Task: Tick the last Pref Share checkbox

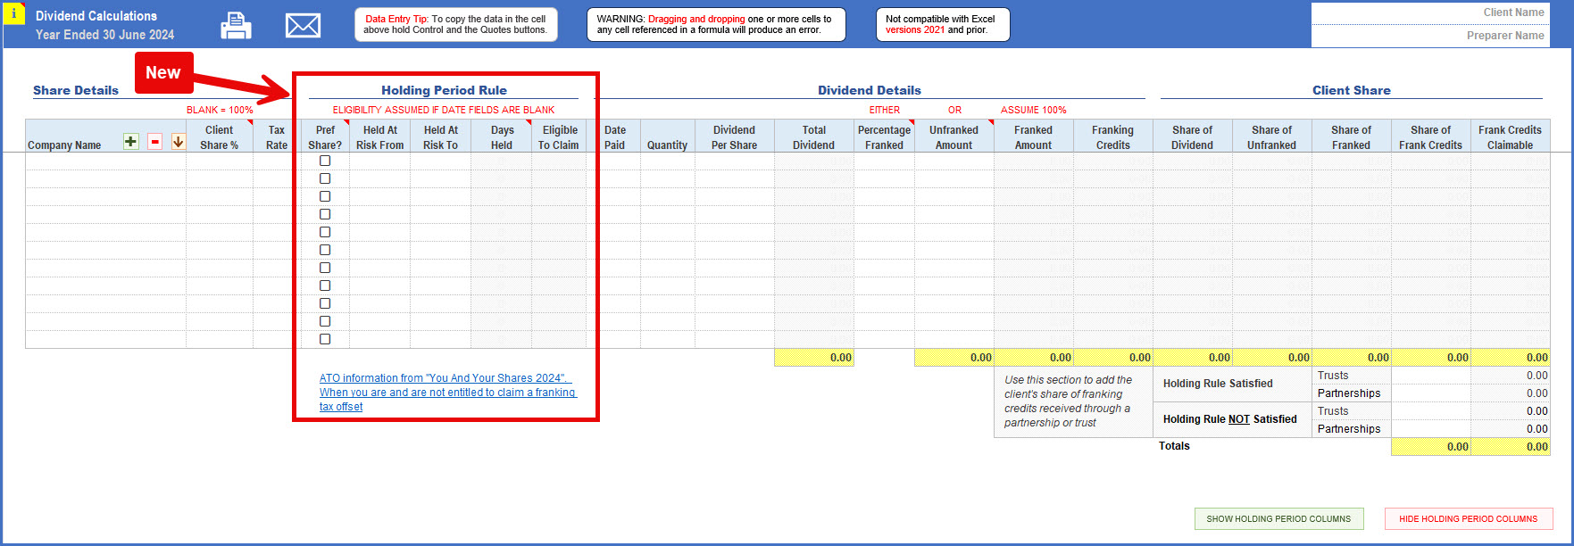Action: tap(325, 339)
